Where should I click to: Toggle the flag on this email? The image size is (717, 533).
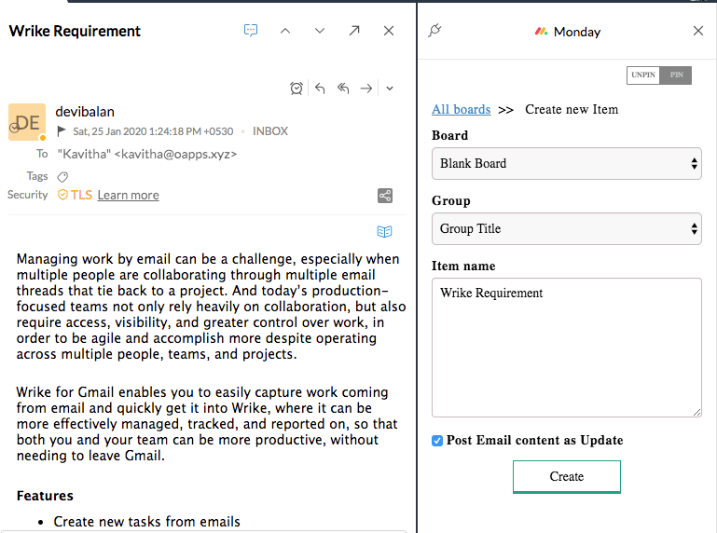click(62, 131)
